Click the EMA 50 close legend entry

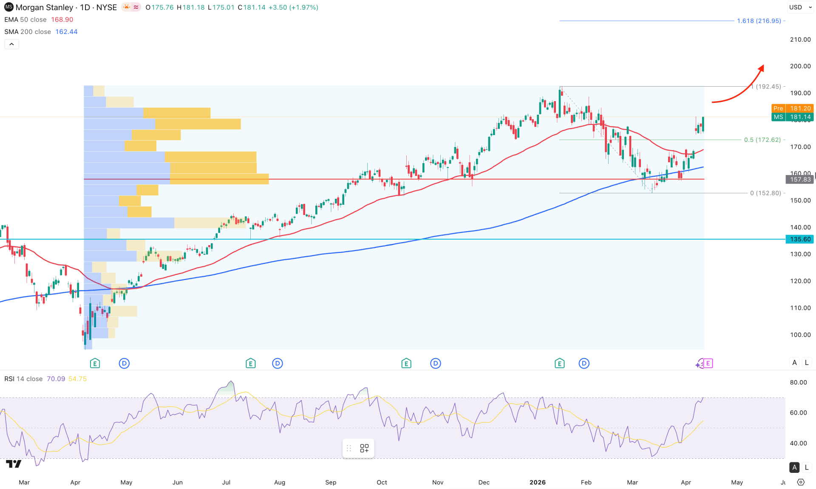(25, 20)
